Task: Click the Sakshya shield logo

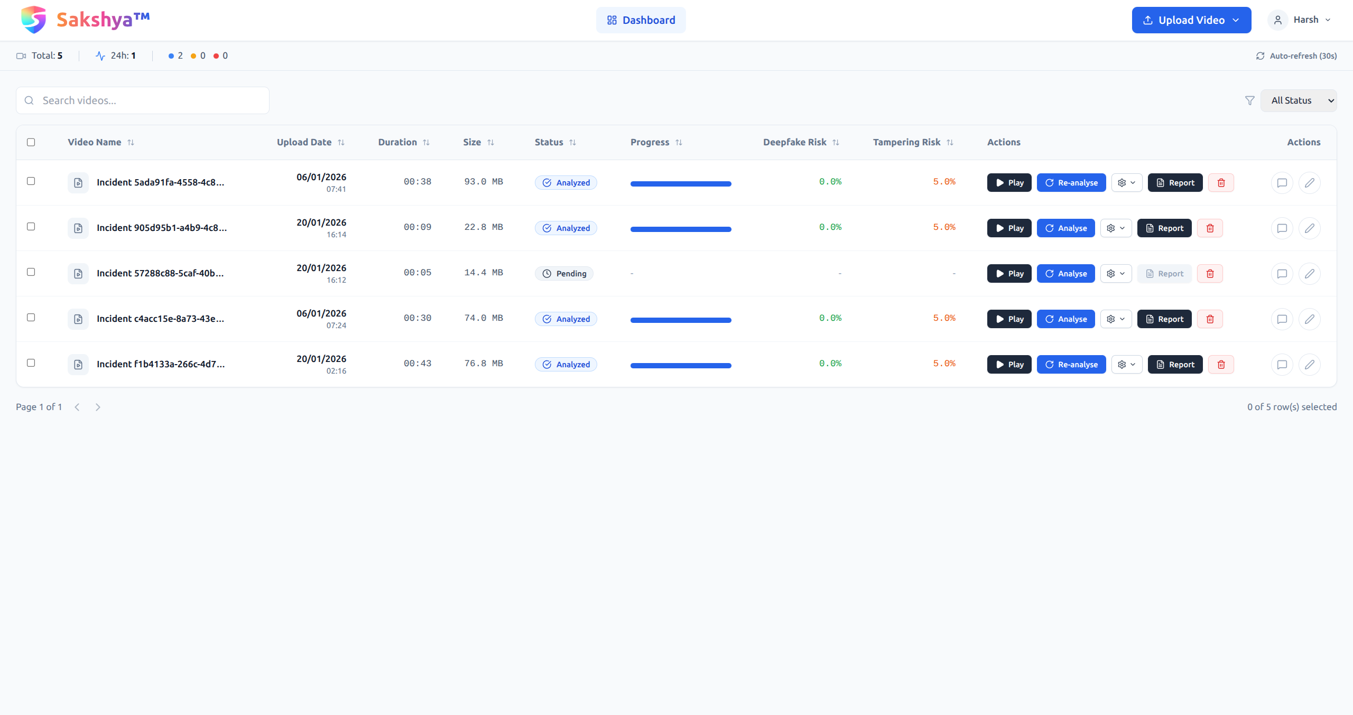Action: [x=34, y=20]
